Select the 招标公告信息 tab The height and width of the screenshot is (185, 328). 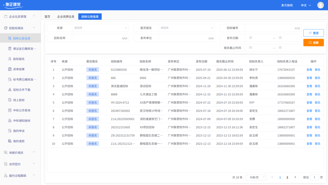[x=90, y=16]
